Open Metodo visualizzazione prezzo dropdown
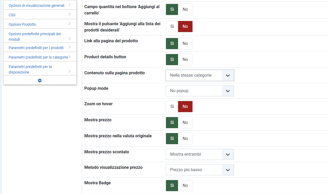 (200, 170)
